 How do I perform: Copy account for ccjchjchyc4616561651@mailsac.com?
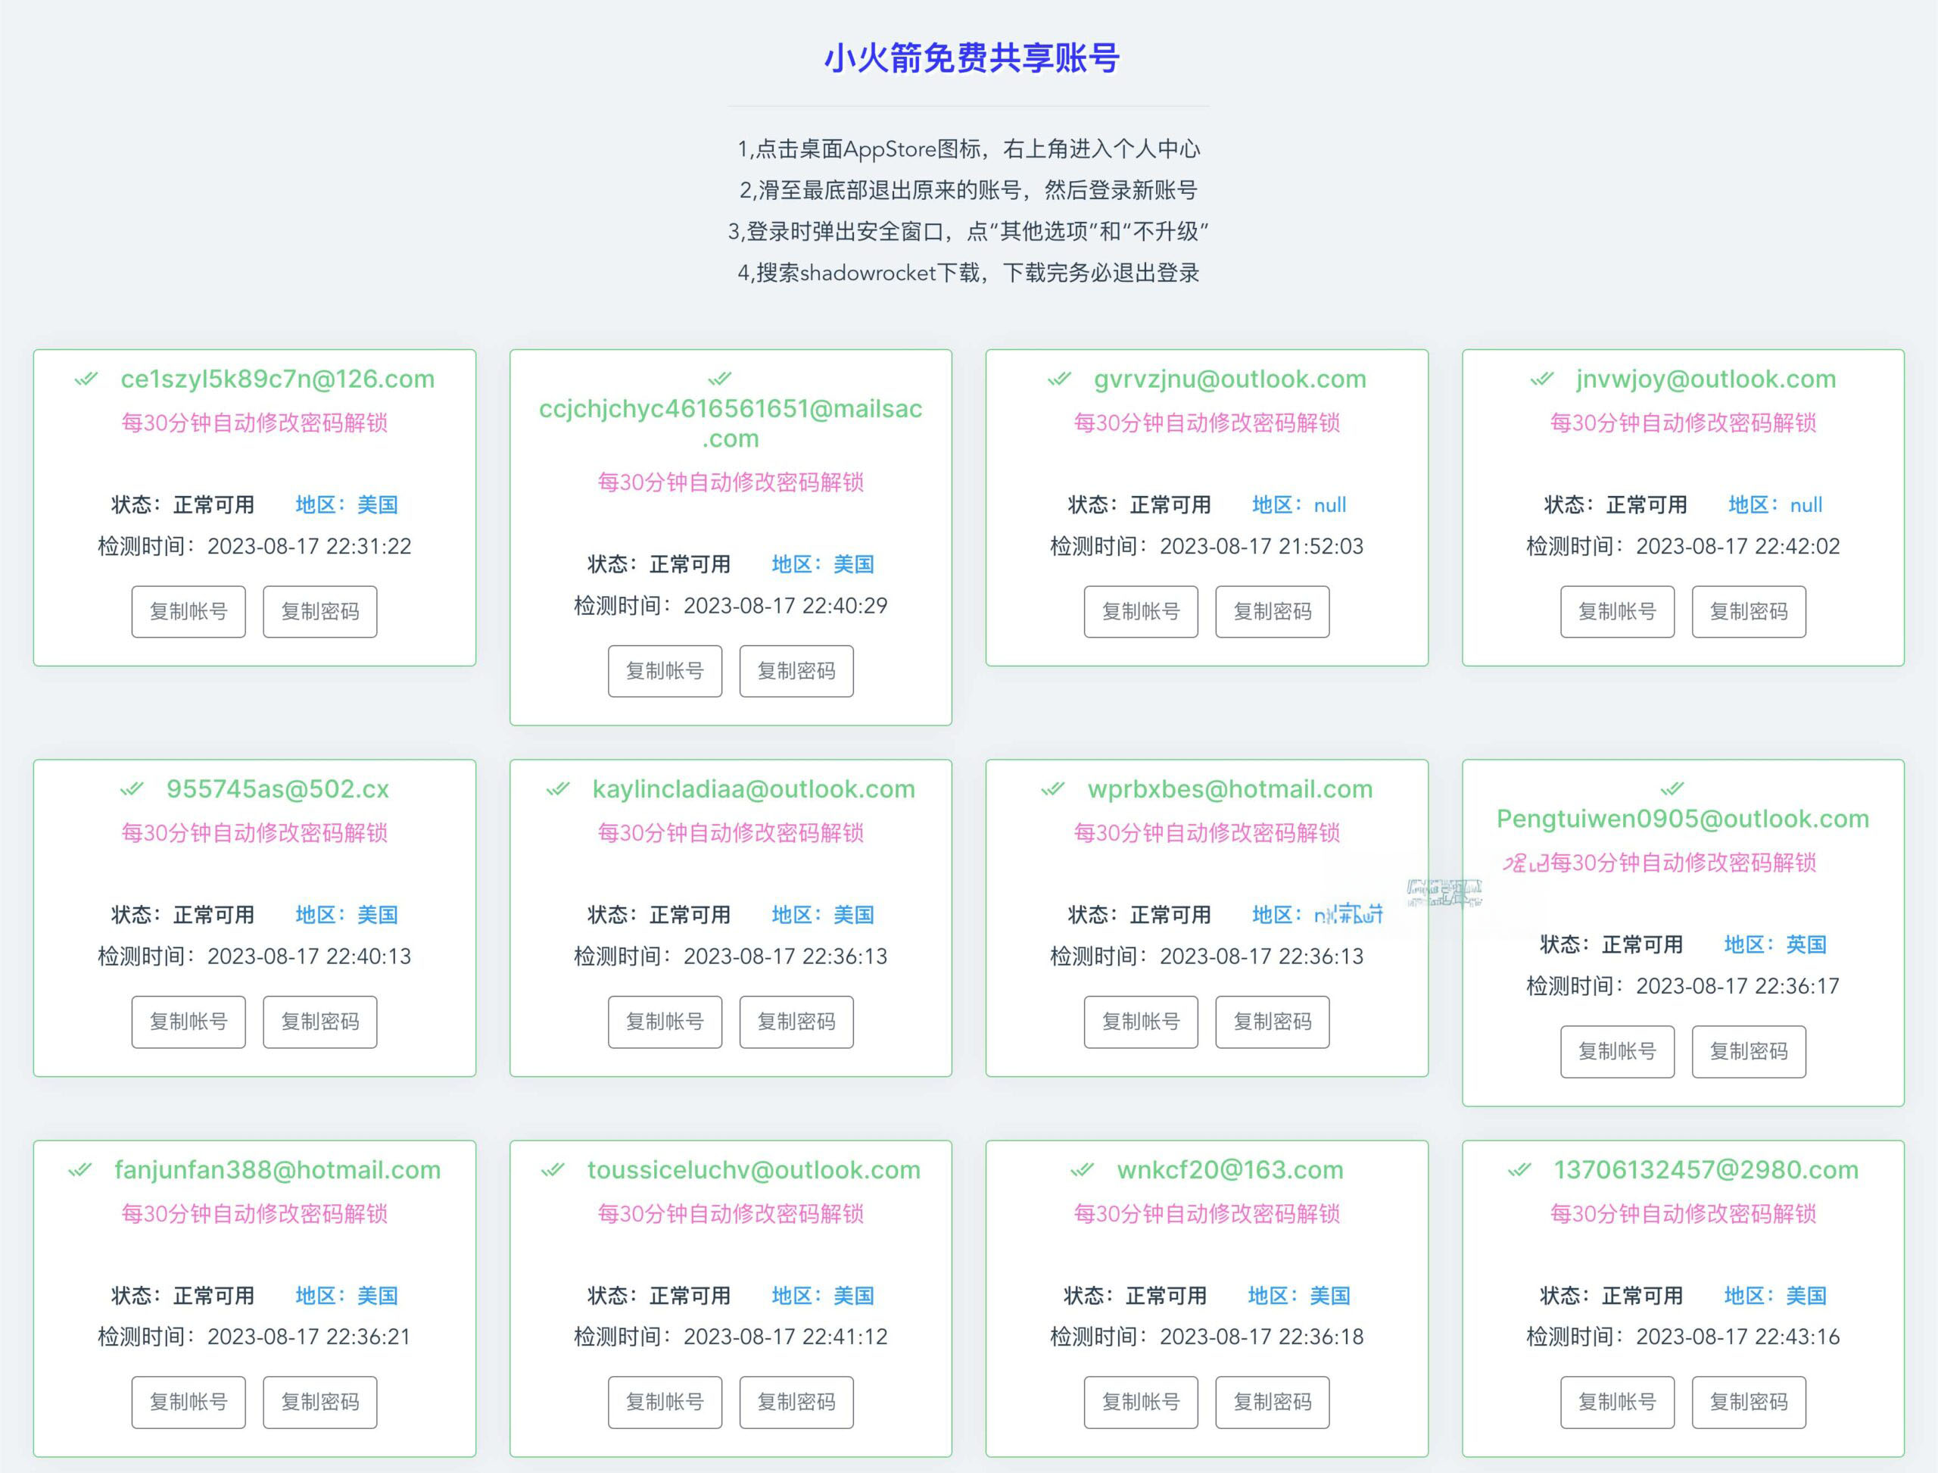[x=665, y=672]
